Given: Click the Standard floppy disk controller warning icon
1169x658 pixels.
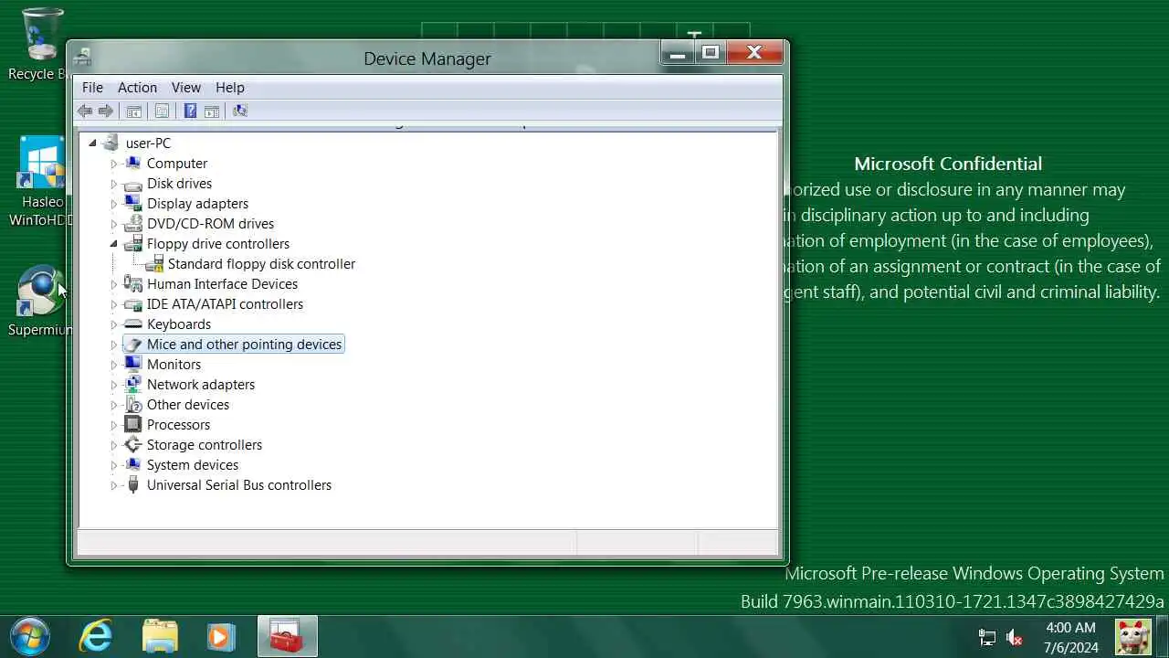Looking at the screenshot, I should coord(154,264).
